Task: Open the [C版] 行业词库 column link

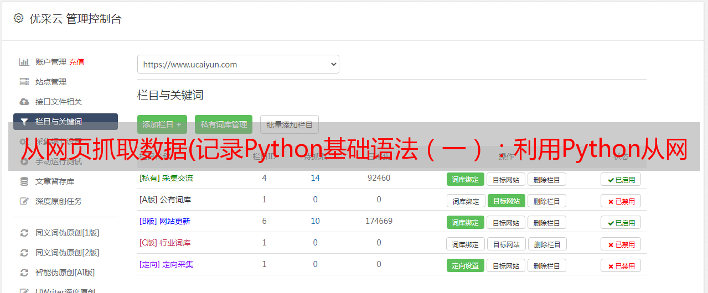Action: pyautogui.click(x=165, y=243)
